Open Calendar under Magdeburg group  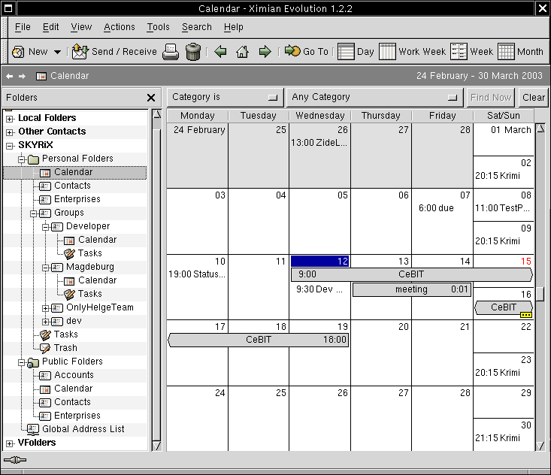tap(97, 280)
